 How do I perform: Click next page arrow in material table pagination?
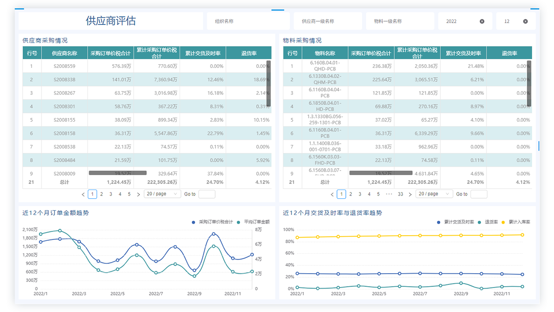pos(410,195)
